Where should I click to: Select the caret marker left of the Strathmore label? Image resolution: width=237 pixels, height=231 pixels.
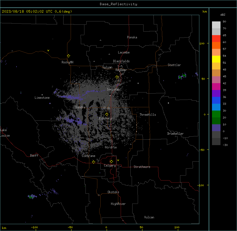(121, 166)
